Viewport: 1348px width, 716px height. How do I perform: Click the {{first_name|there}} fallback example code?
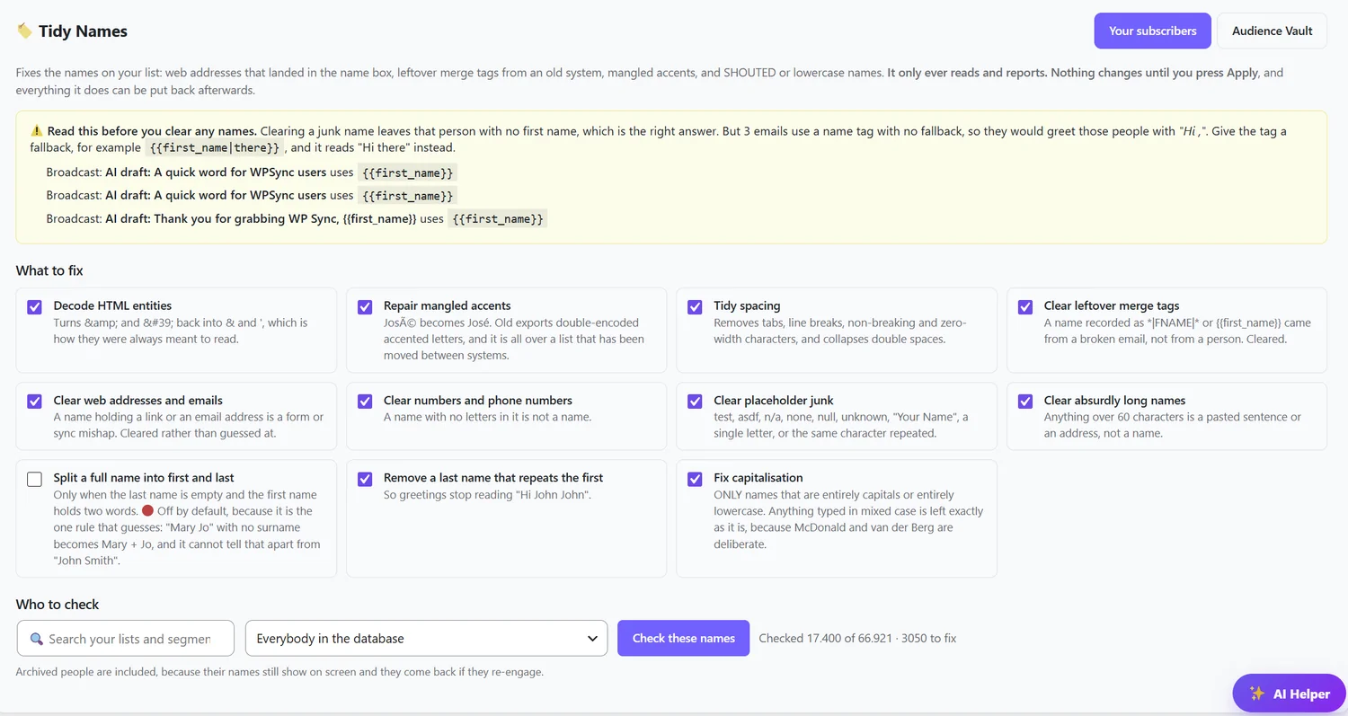(x=214, y=147)
